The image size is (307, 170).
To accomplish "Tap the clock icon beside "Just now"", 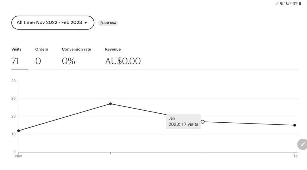I will point(101,23).
